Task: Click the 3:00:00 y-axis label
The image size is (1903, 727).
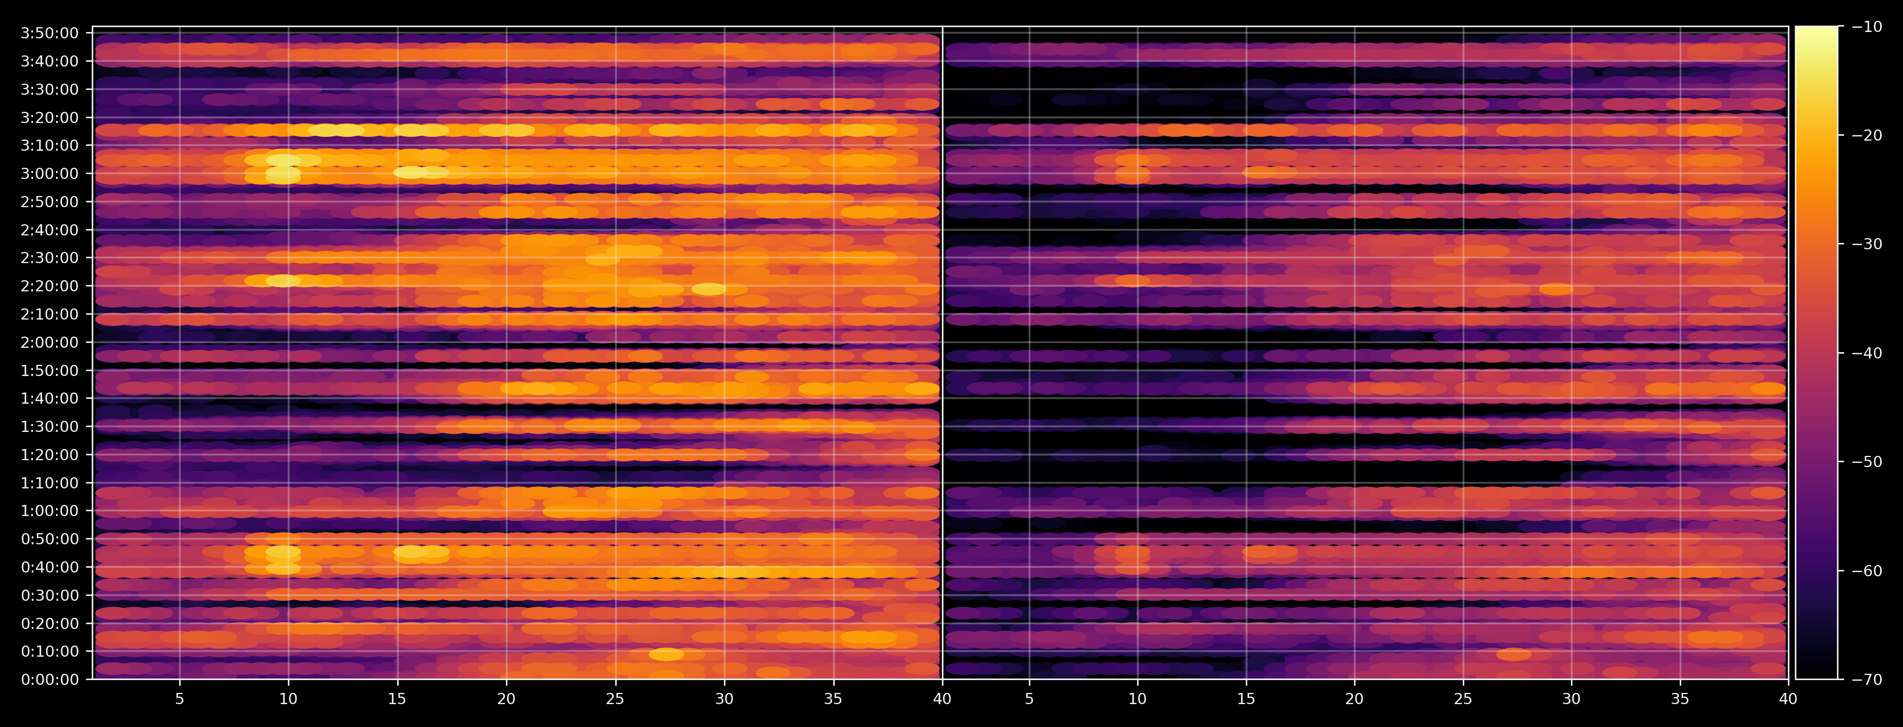Action: pos(50,174)
